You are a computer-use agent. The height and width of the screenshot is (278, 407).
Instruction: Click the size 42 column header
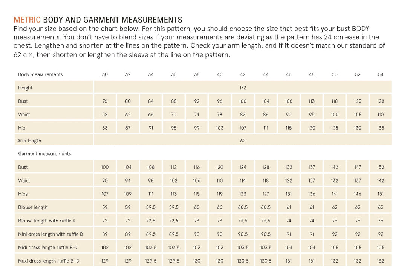(x=243, y=74)
